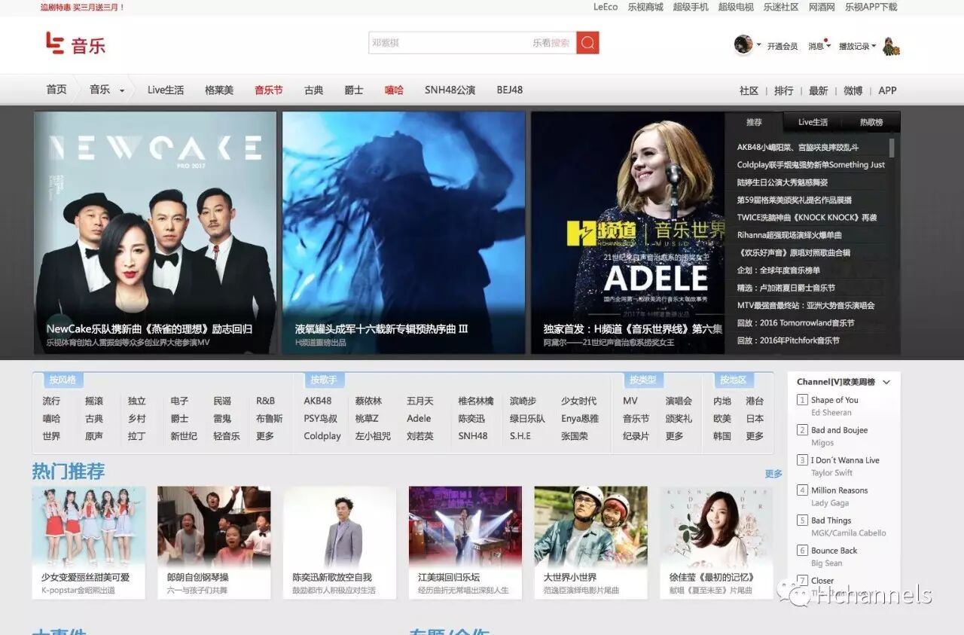
Task: Open 乐视APP下载 link in top bar
Action: 871,7
